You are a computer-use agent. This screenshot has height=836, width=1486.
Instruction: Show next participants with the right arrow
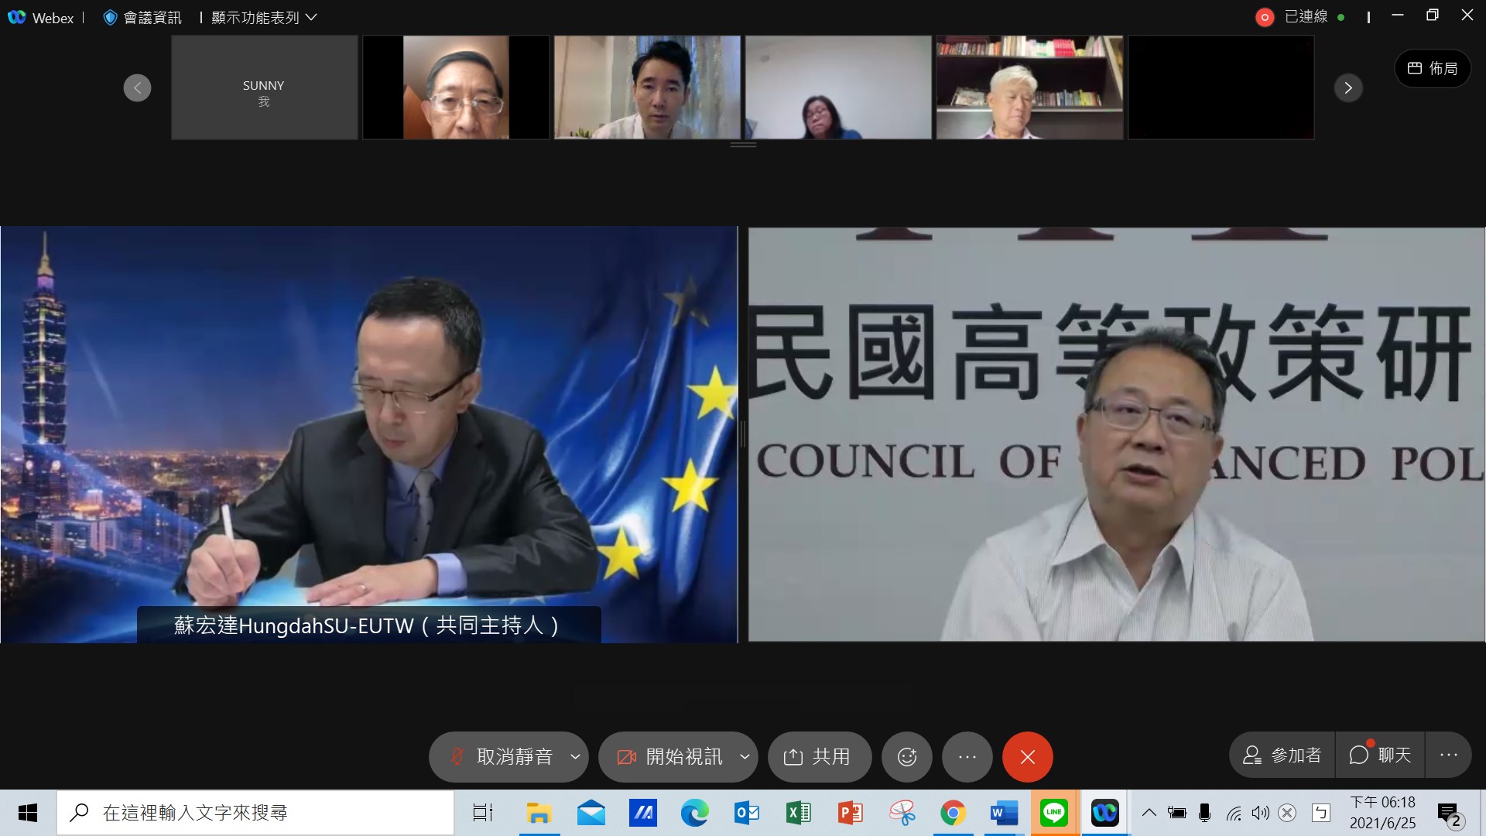click(x=1347, y=87)
